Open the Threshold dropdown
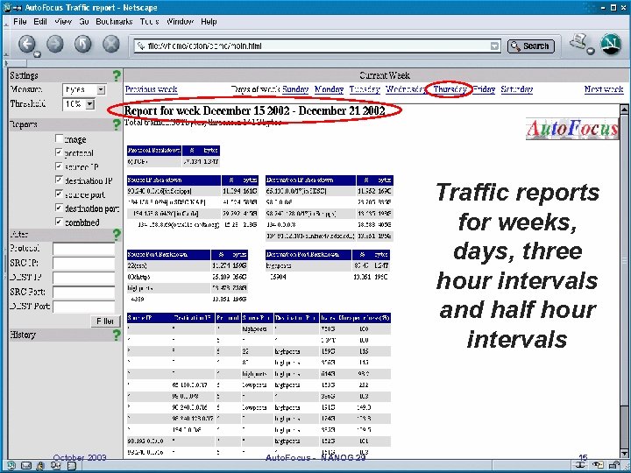This screenshot has height=473, width=631. (x=79, y=104)
